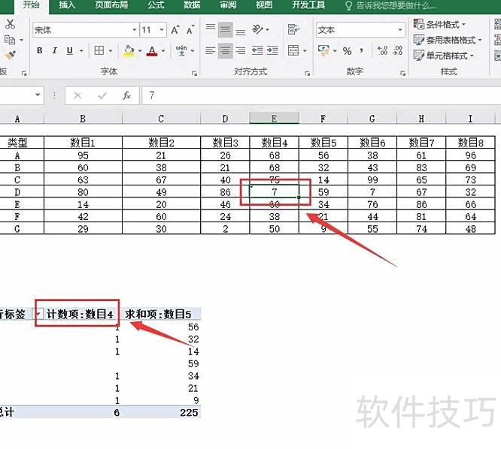Switch to 公式 tab
Screen dimensions: 501x449
click(156, 5)
